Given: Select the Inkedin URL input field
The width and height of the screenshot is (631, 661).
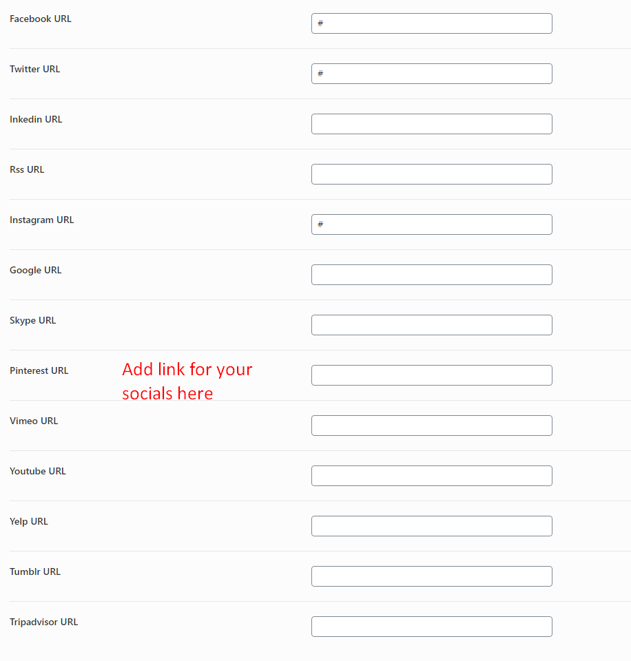Looking at the screenshot, I should pos(431,124).
